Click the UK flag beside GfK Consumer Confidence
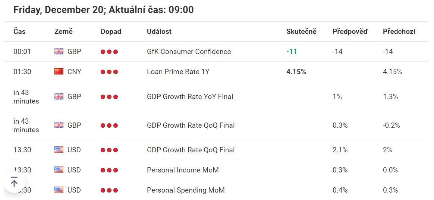Image resolution: width=434 pixels, height=200 pixels. [x=59, y=51]
